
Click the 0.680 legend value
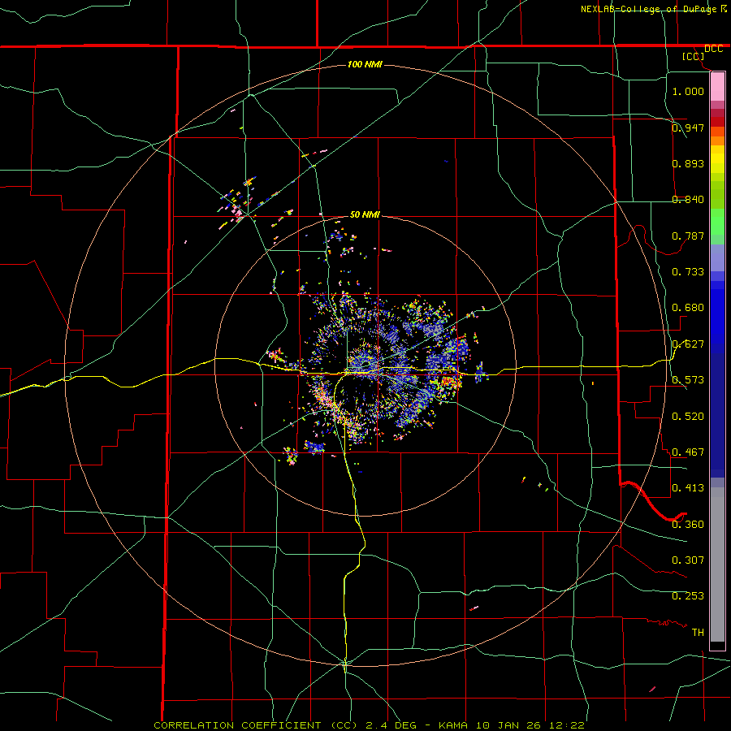tap(688, 307)
